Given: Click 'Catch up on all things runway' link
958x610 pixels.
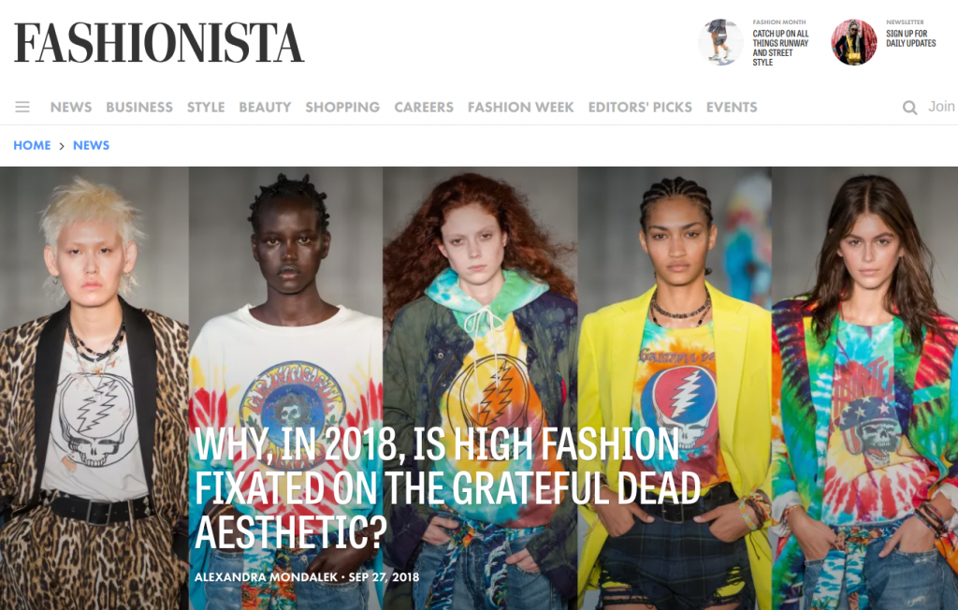Looking at the screenshot, I should 780,48.
